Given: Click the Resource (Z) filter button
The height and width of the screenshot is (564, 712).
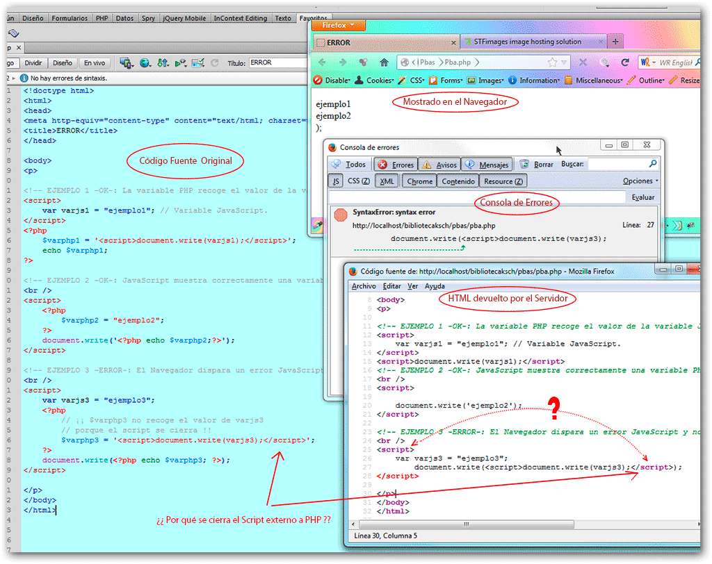Looking at the screenshot, I should tap(503, 181).
